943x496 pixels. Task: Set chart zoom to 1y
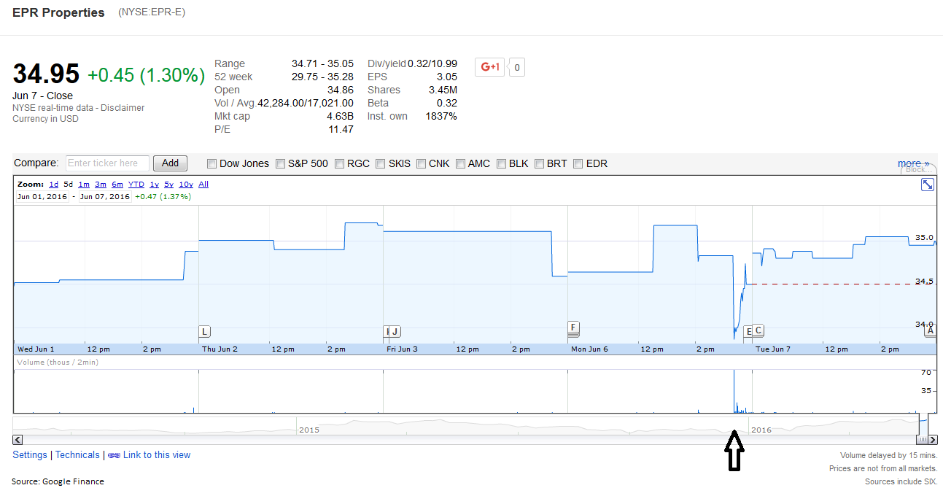[154, 185]
